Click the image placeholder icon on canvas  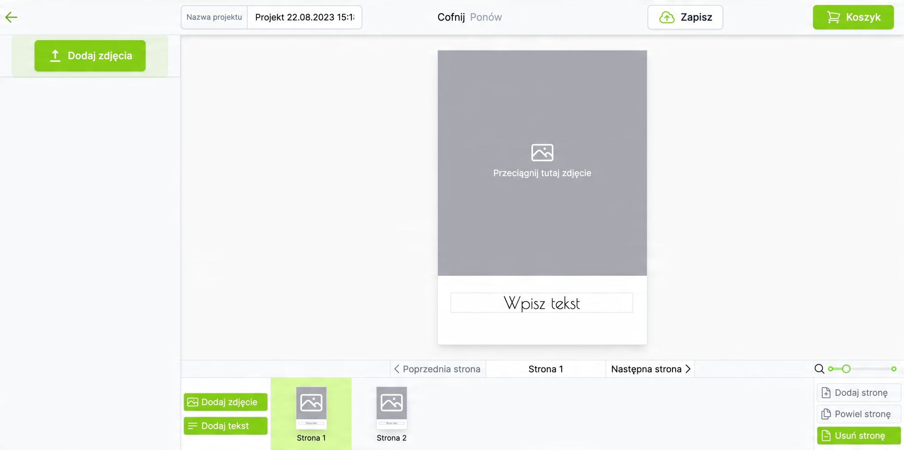click(542, 152)
